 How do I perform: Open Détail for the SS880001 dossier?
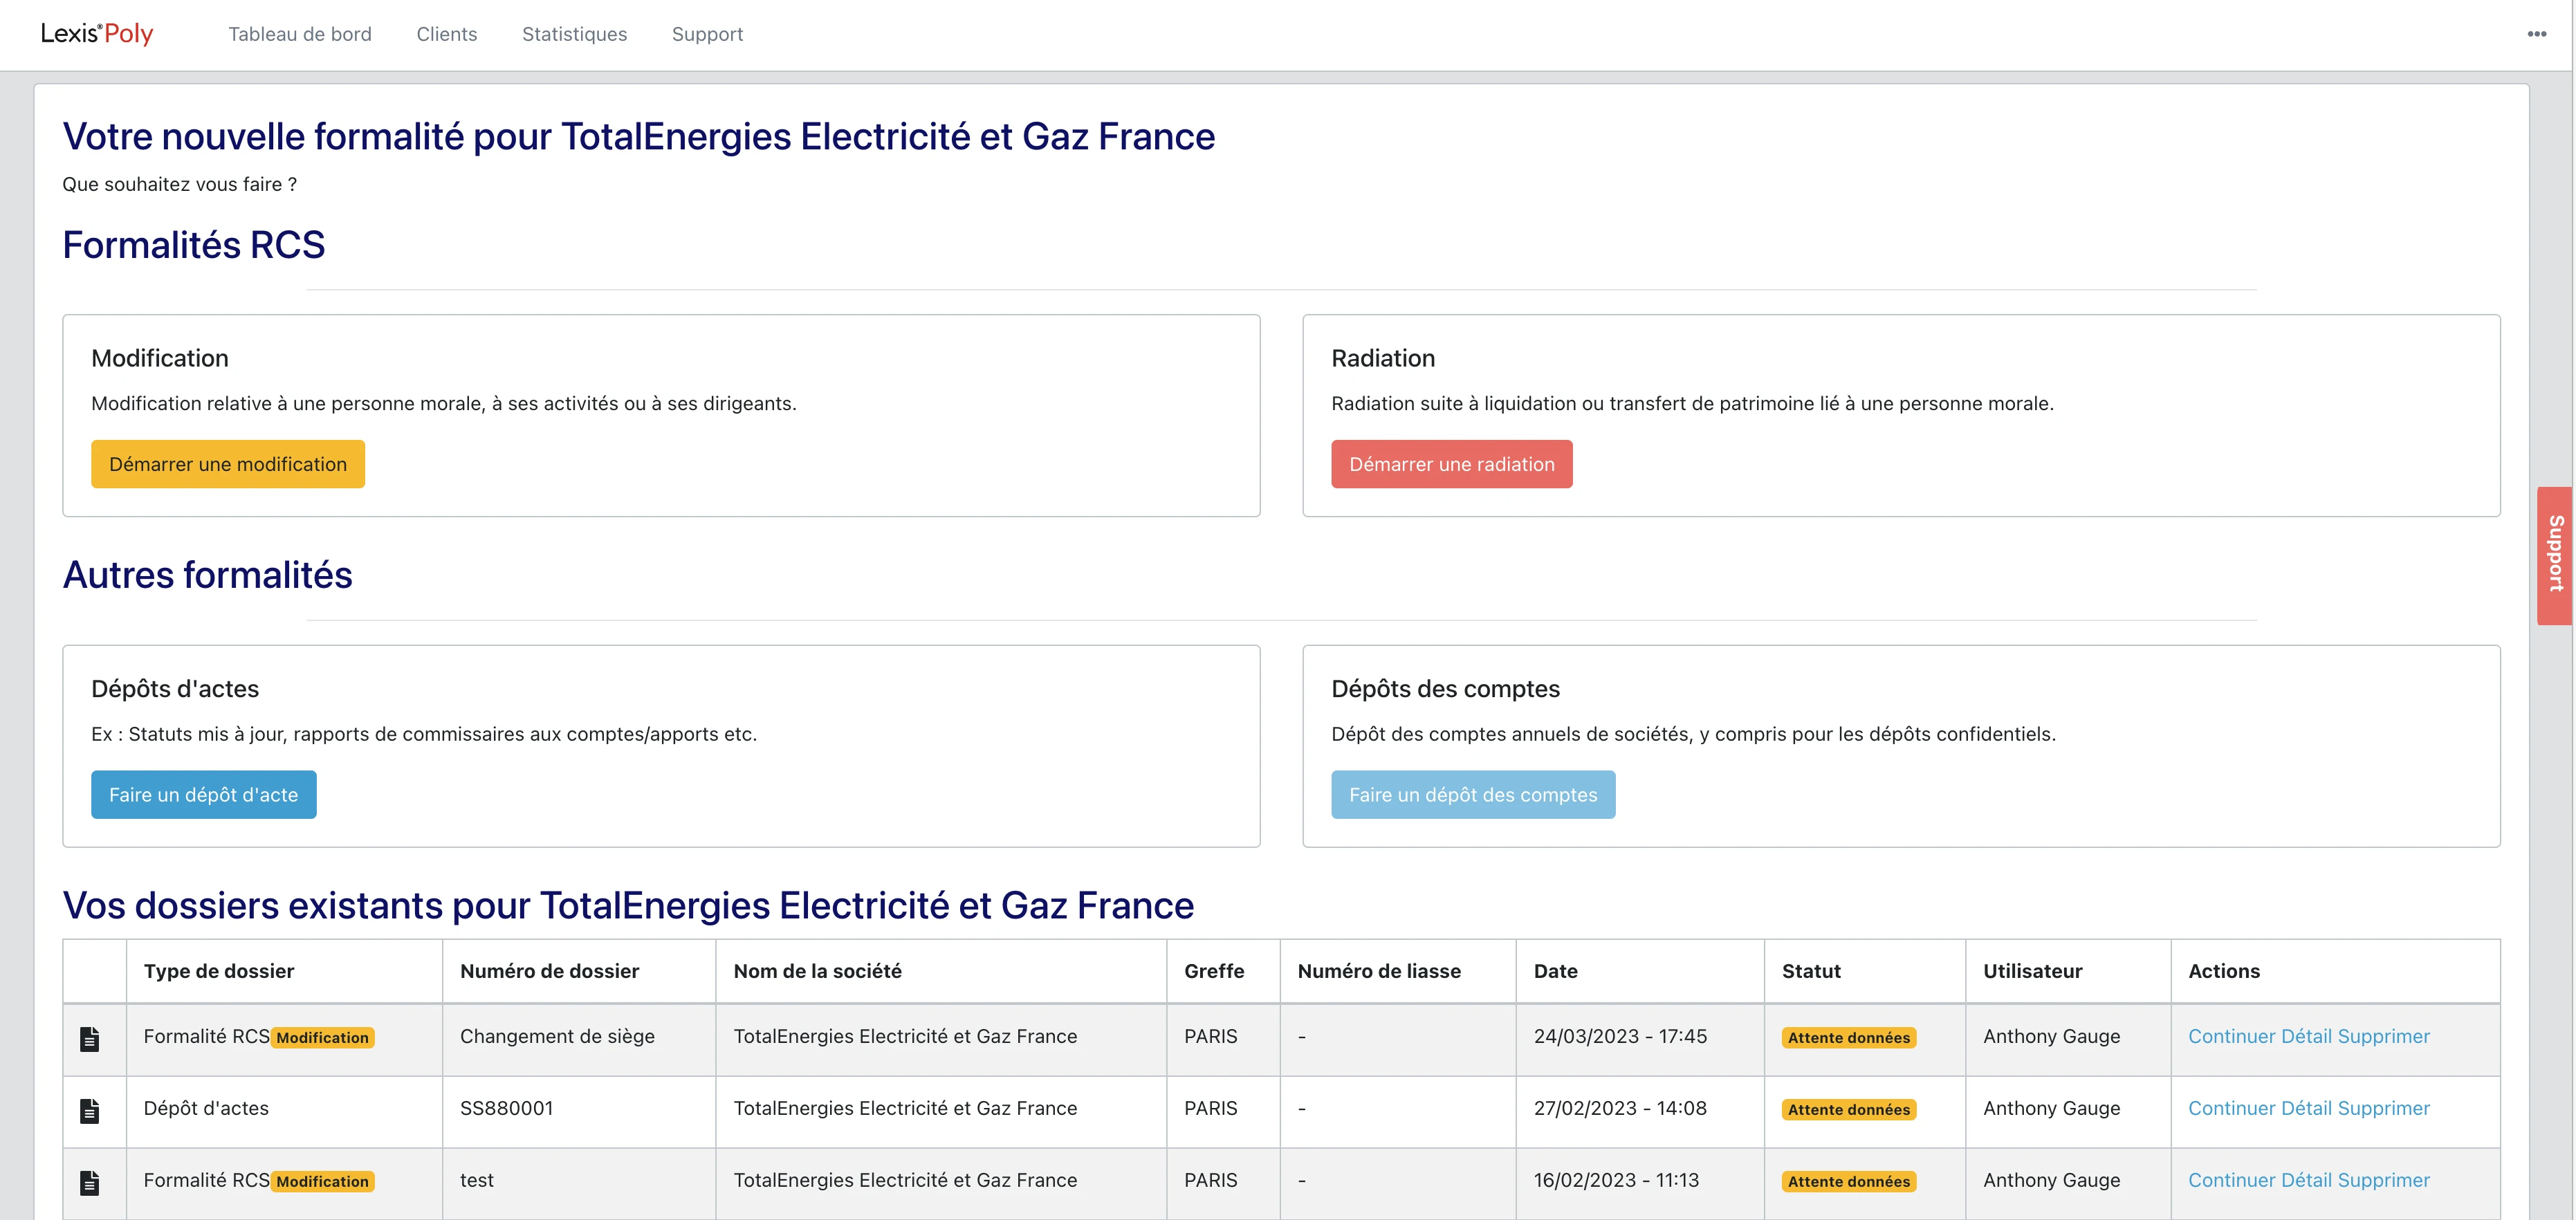click(x=2307, y=1108)
